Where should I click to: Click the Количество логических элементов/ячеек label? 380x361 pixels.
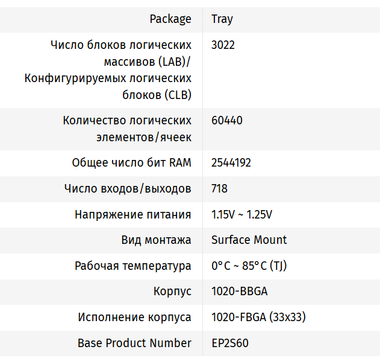[x=127, y=129]
